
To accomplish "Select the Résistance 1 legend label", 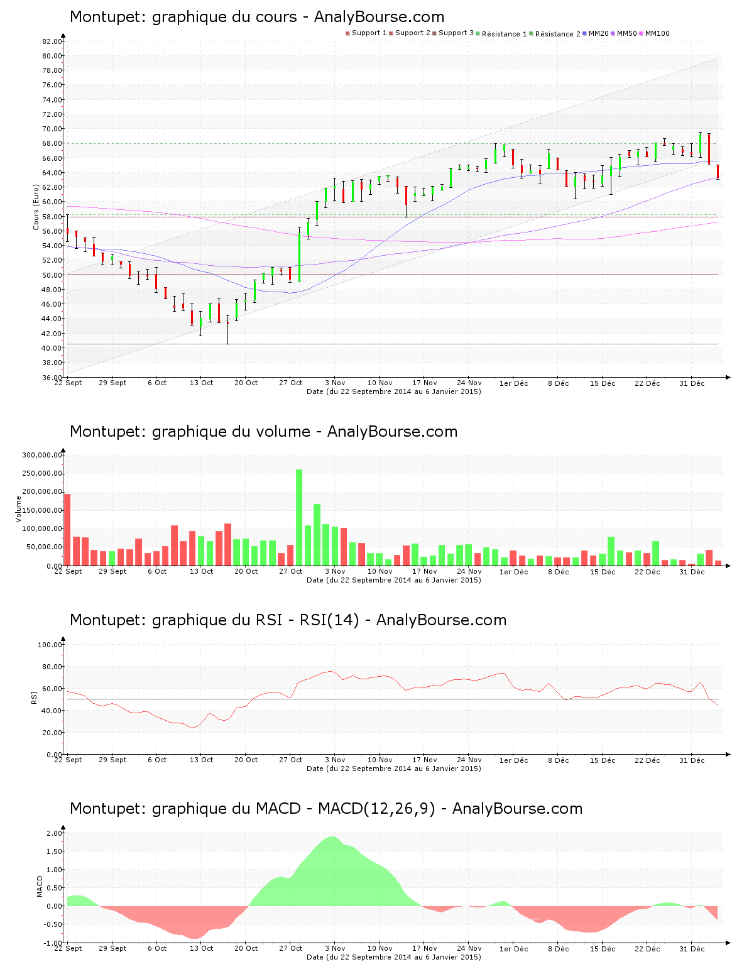I will click(505, 34).
